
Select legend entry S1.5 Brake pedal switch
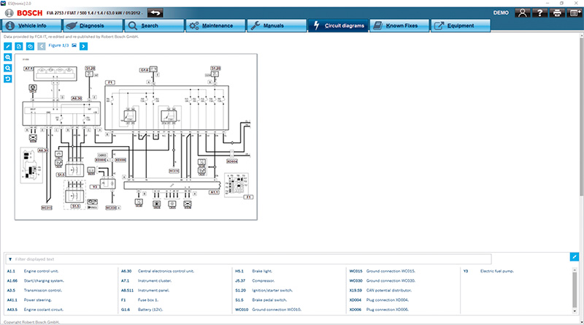coord(261,300)
